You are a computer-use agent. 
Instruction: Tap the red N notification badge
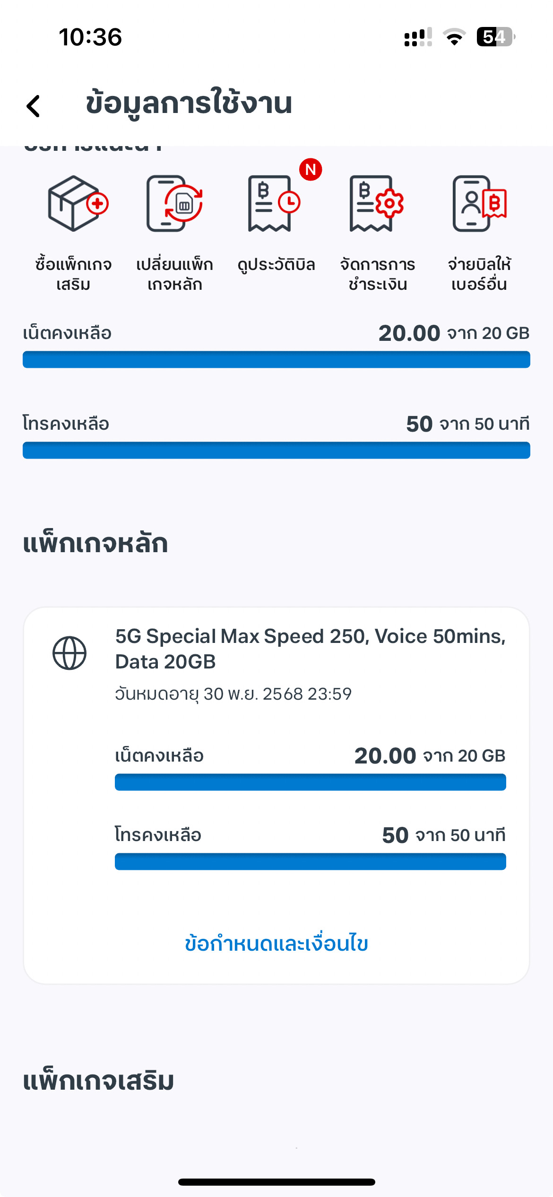pyautogui.click(x=311, y=169)
